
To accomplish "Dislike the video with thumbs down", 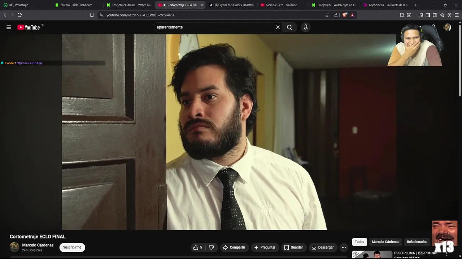I will coord(212,247).
